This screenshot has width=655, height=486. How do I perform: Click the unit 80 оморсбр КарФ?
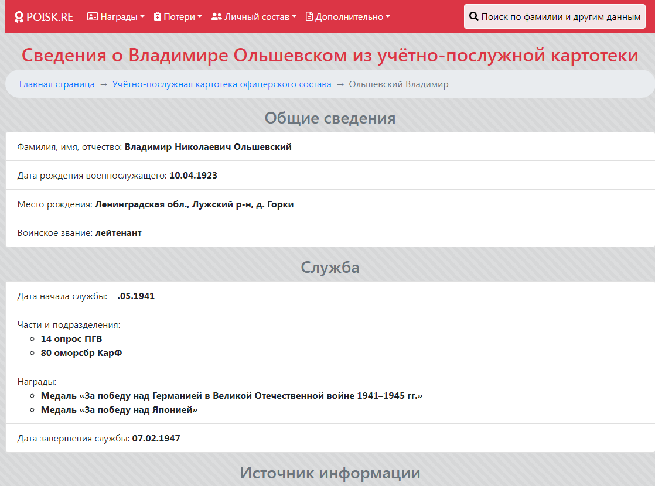tap(81, 353)
